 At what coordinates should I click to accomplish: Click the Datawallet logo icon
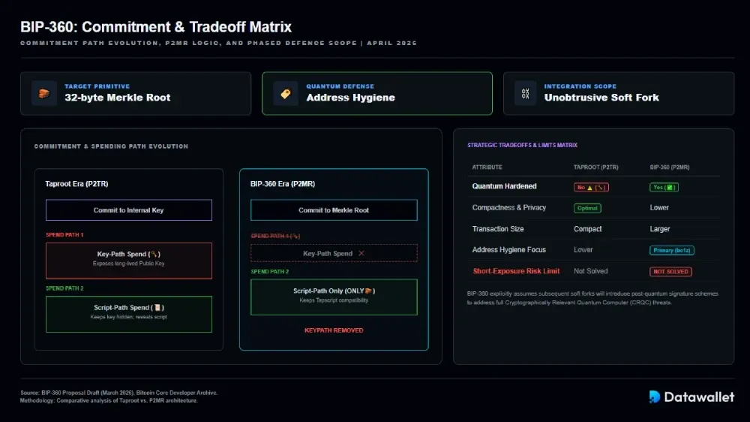point(654,396)
